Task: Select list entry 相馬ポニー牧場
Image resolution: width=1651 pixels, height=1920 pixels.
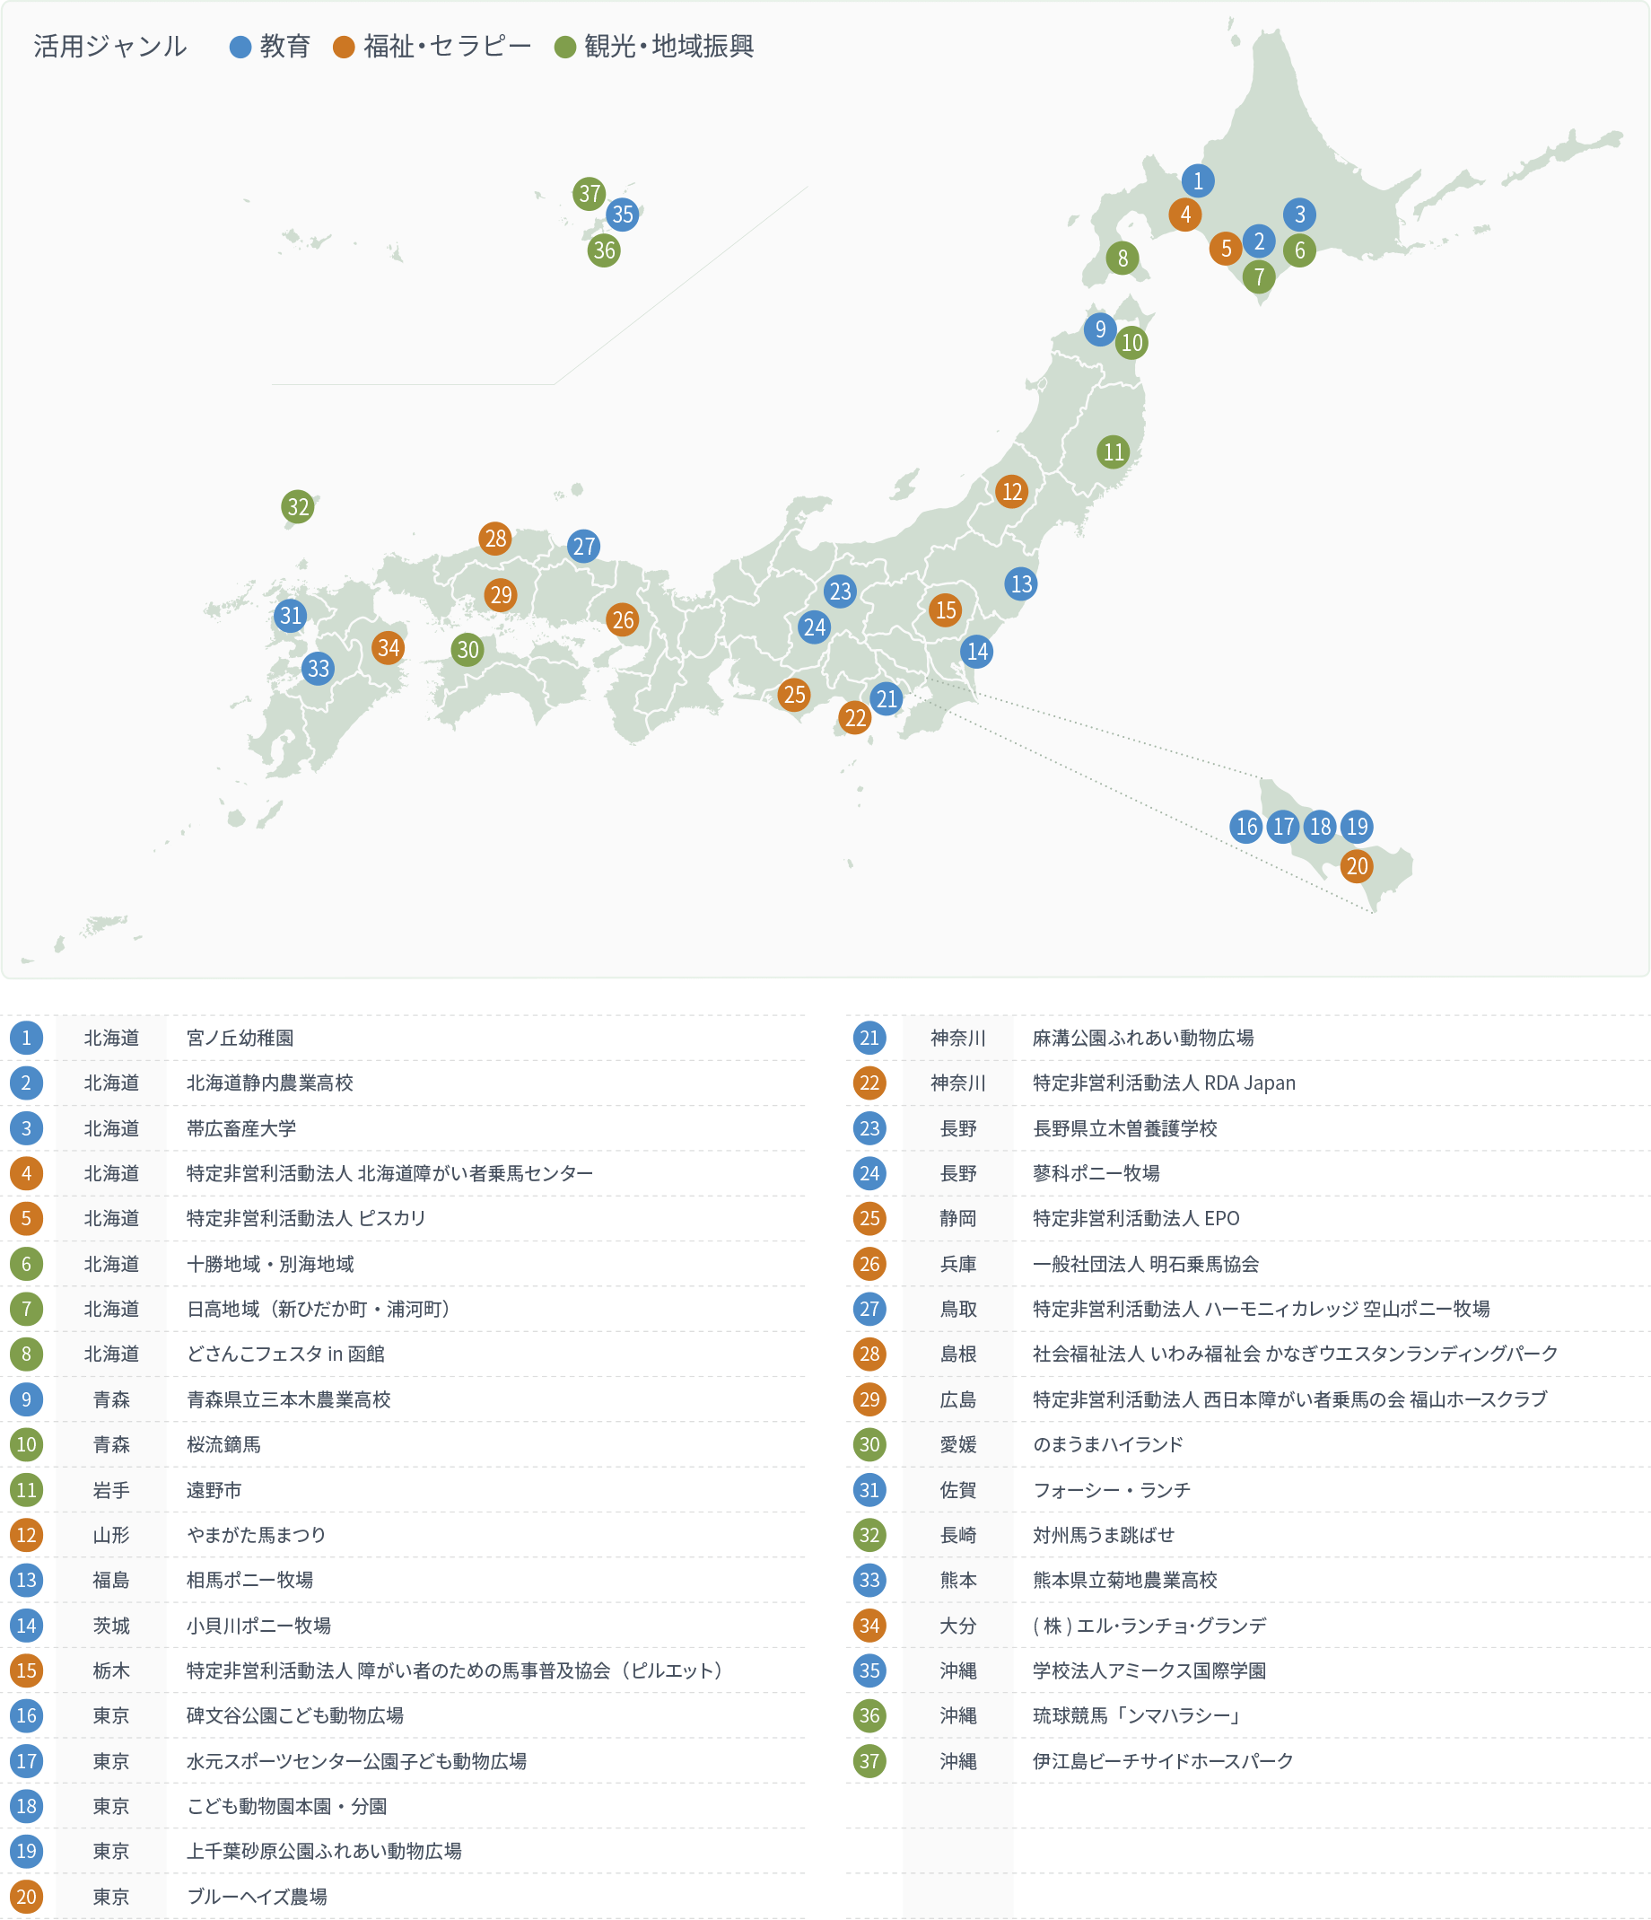Action: coord(249,1580)
